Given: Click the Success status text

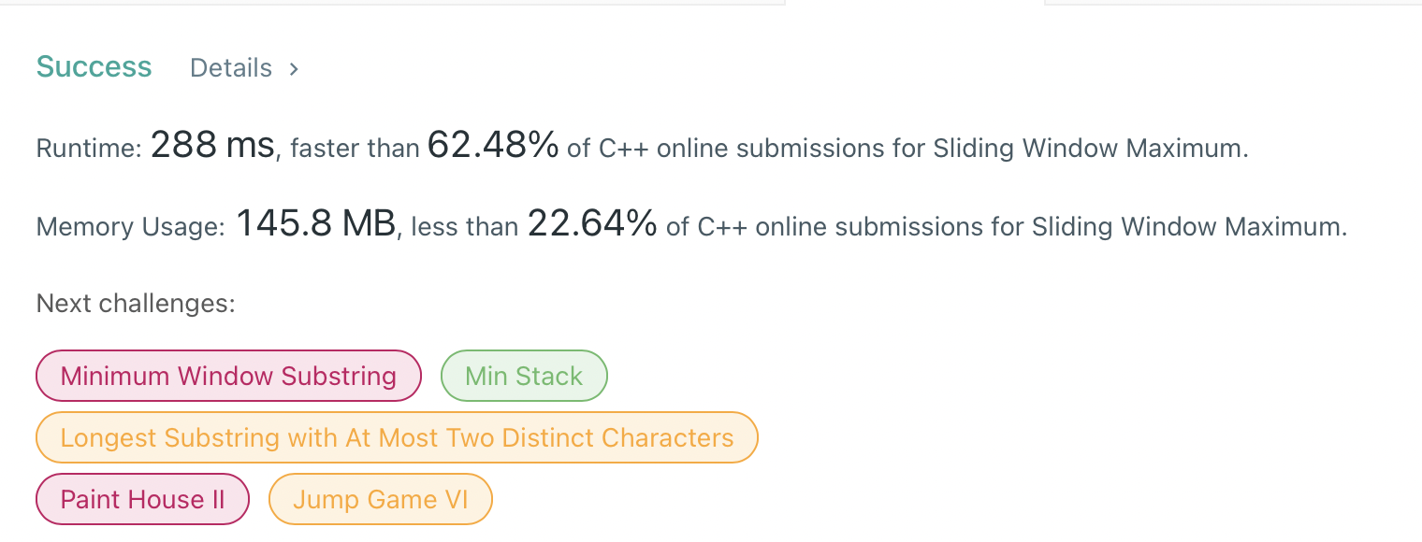Looking at the screenshot, I should click(x=94, y=66).
